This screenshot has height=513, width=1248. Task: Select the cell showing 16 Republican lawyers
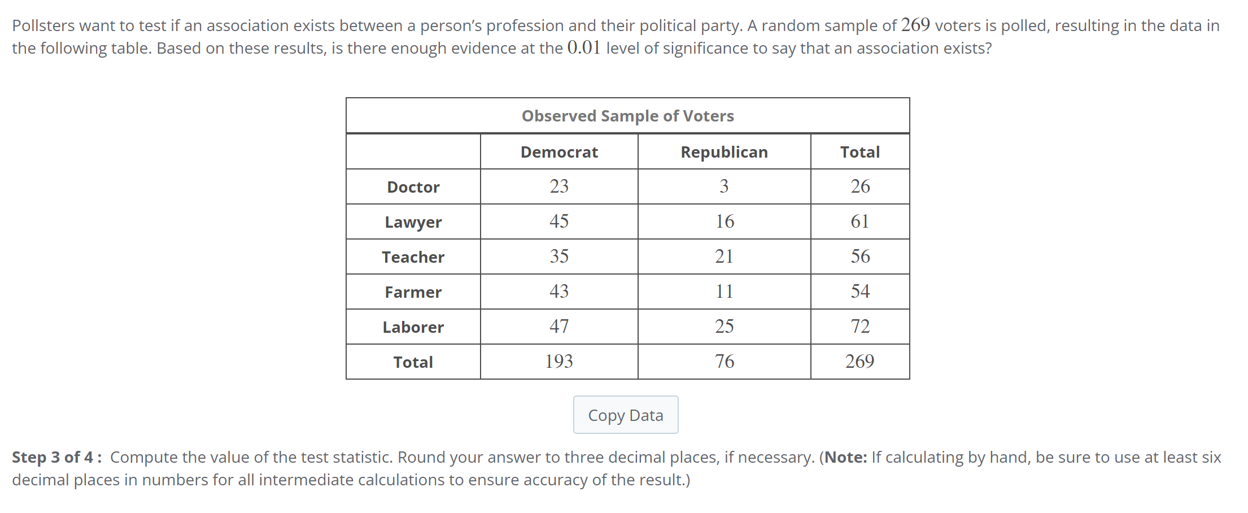click(x=724, y=221)
